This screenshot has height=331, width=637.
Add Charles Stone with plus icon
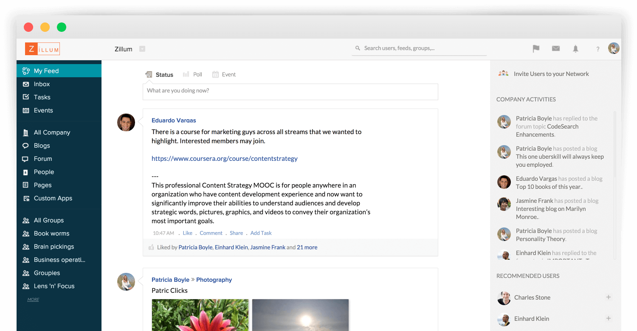pyautogui.click(x=609, y=297)
